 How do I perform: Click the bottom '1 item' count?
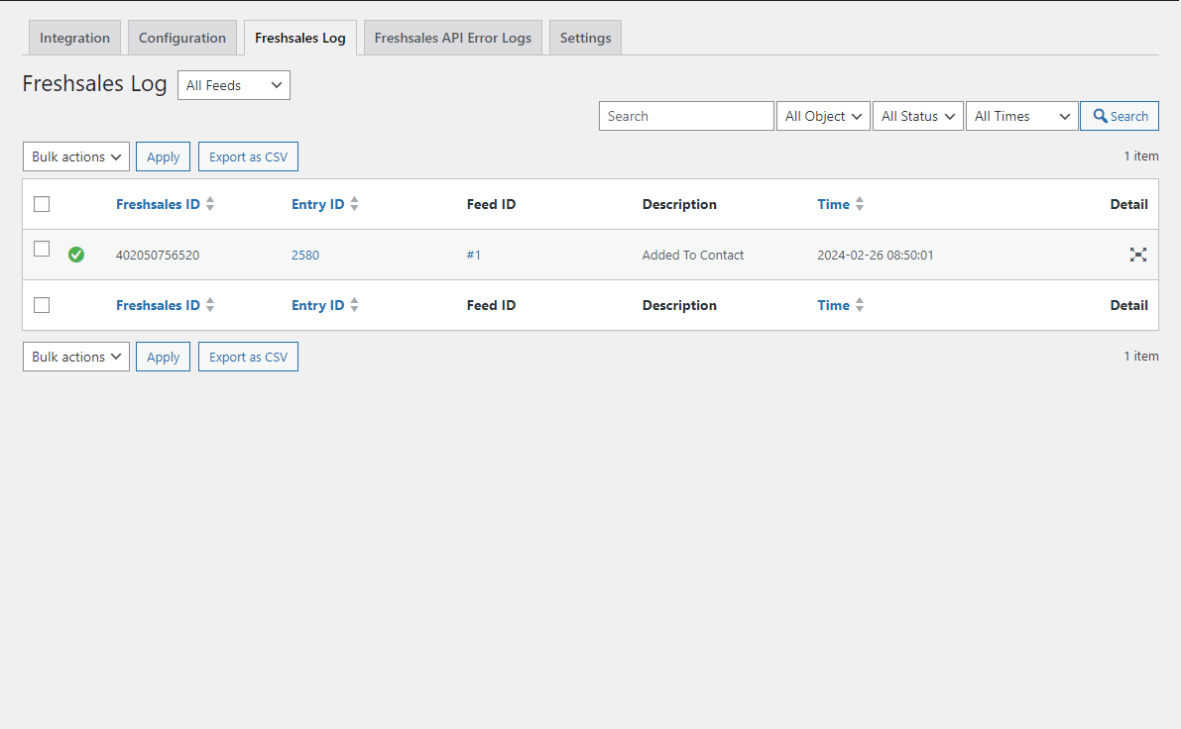pos(1141,356)
